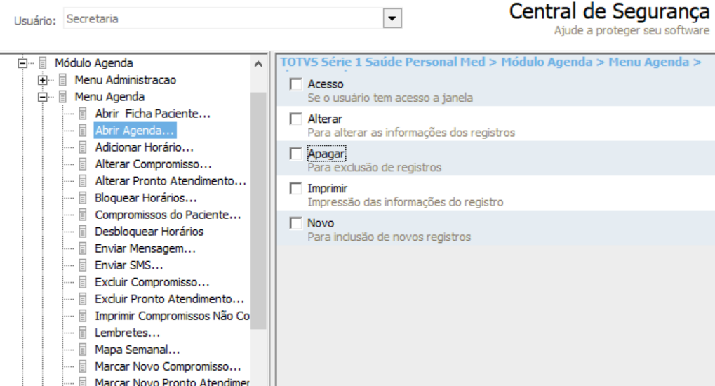Click the icon beside Excluir Compromisso
Viewport: 715px width, 386px height.
click(83, 282)
